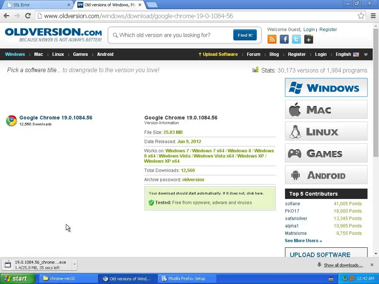Image resolution: width=379 pixels, height=284 pixels.
Task: Click the OLDVERSION.COM logo
Action: [x=53, y=35]
